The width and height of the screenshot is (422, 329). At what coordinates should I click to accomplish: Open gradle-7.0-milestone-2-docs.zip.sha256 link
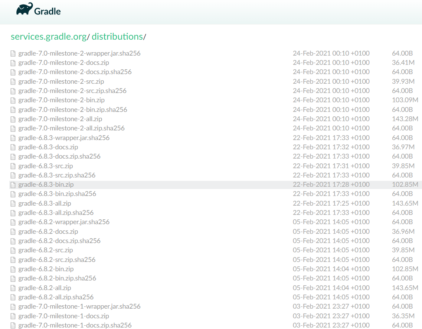75,72
